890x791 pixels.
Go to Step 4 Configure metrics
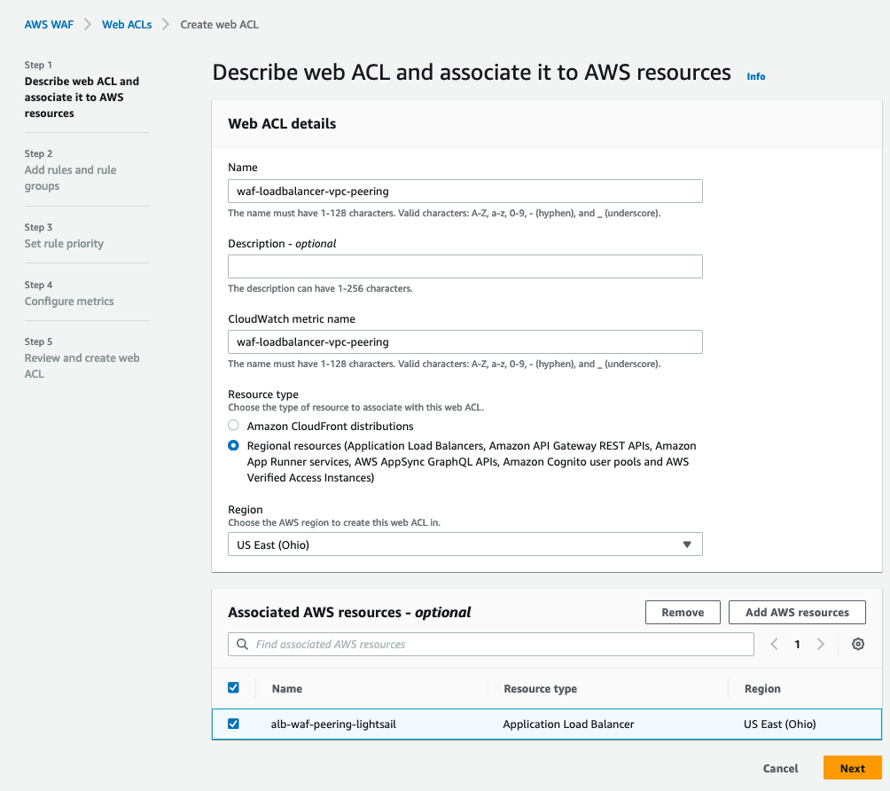[69, 302]
